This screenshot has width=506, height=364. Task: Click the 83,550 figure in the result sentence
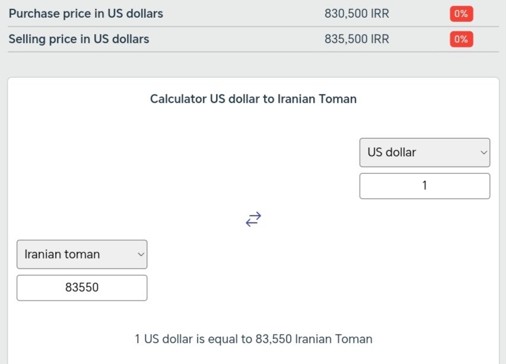coord(273,339)
